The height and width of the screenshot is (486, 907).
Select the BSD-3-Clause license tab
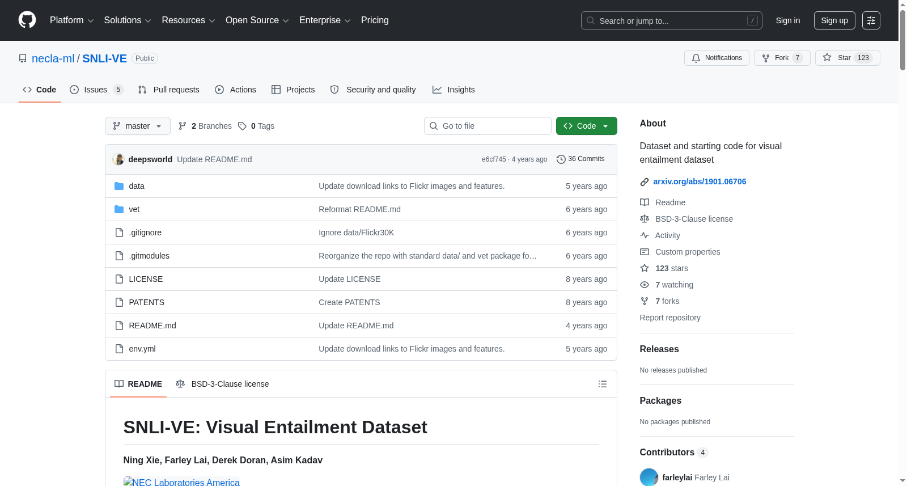tap(222, 384)
